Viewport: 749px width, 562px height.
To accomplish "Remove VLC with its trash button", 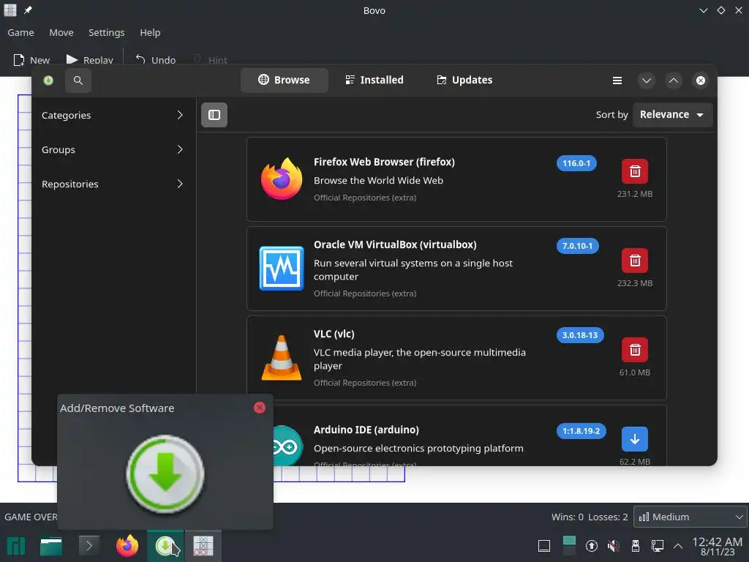I will coord(635,350).
